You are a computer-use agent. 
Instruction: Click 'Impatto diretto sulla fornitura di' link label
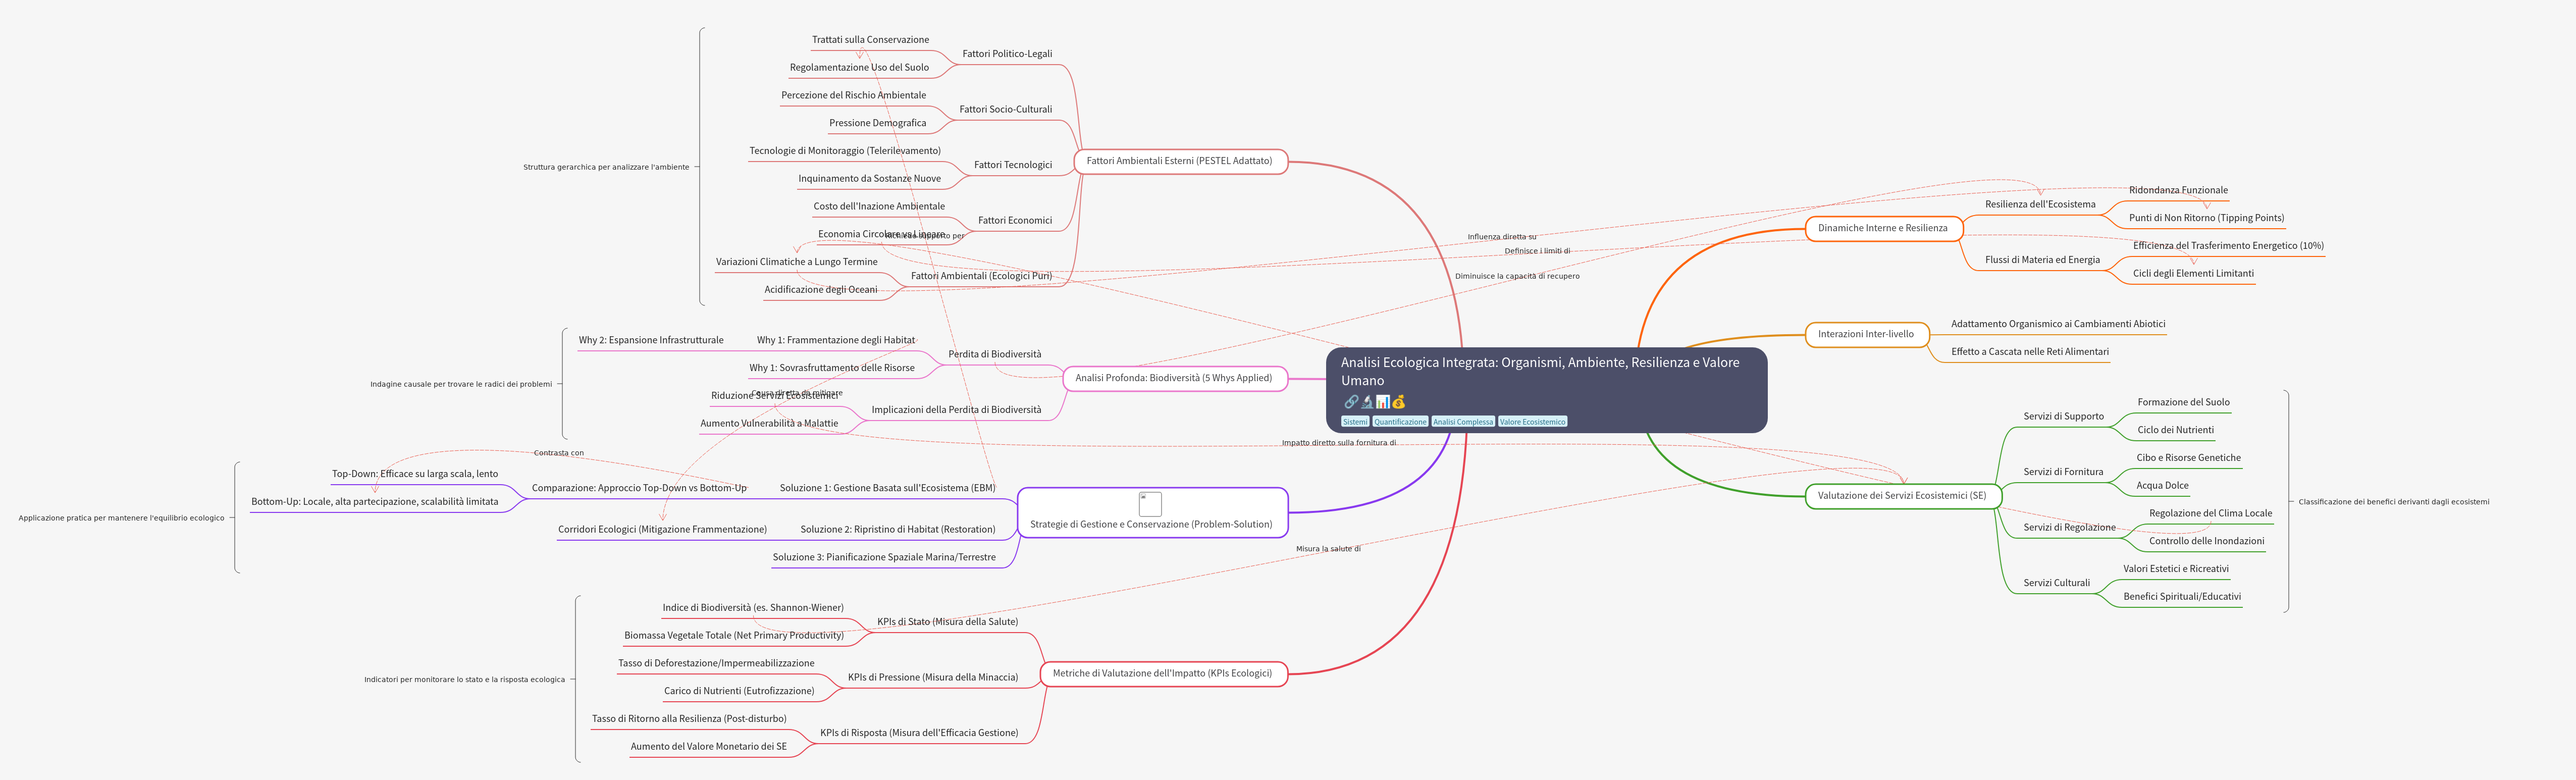(1338, 443)
